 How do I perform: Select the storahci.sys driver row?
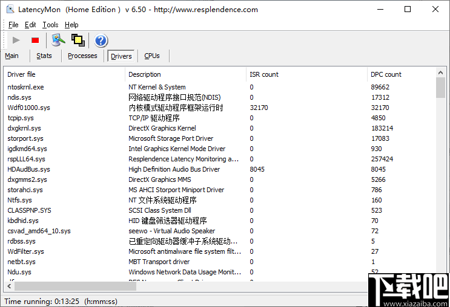click(x=220, y=190)
